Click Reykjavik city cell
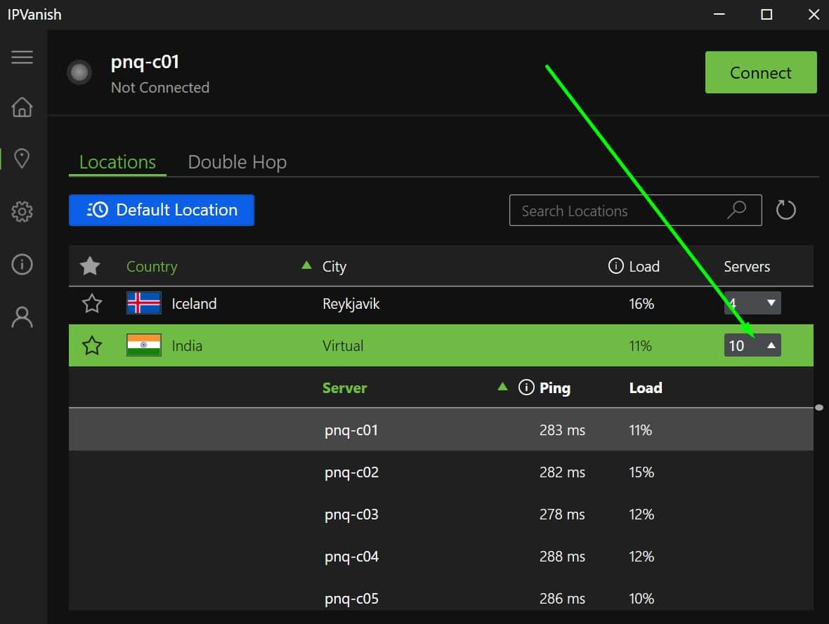 click(x=351, y=305)
